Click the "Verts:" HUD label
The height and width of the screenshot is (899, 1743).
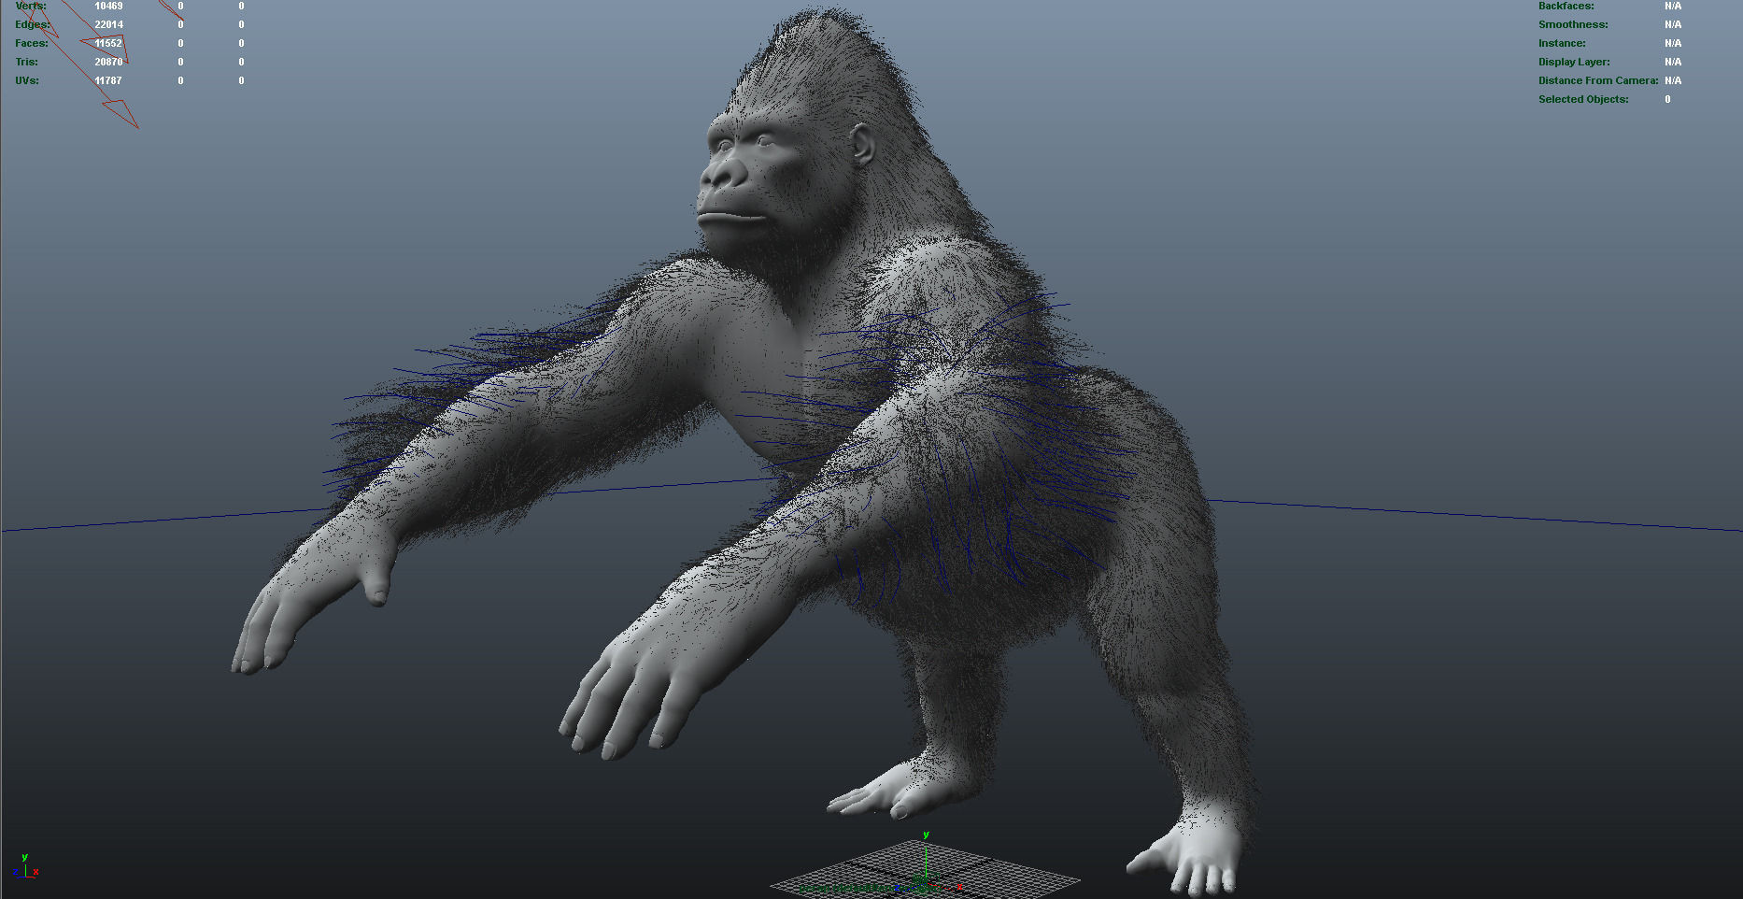click(31, 6)
